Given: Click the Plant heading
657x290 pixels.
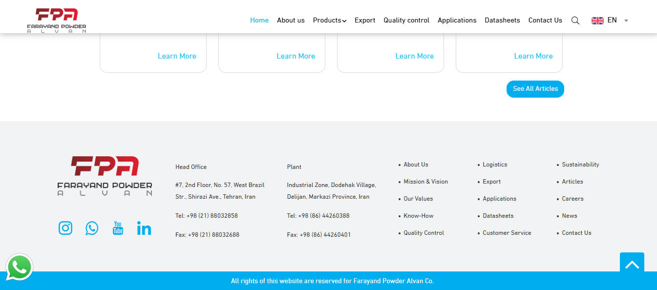Looking at the screenshot, I should [x=294, y=167].
